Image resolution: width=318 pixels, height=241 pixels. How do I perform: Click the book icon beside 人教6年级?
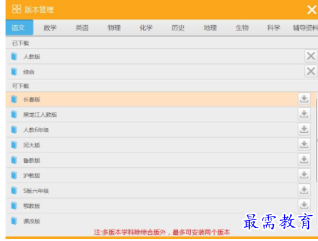(x=14, y=130)
